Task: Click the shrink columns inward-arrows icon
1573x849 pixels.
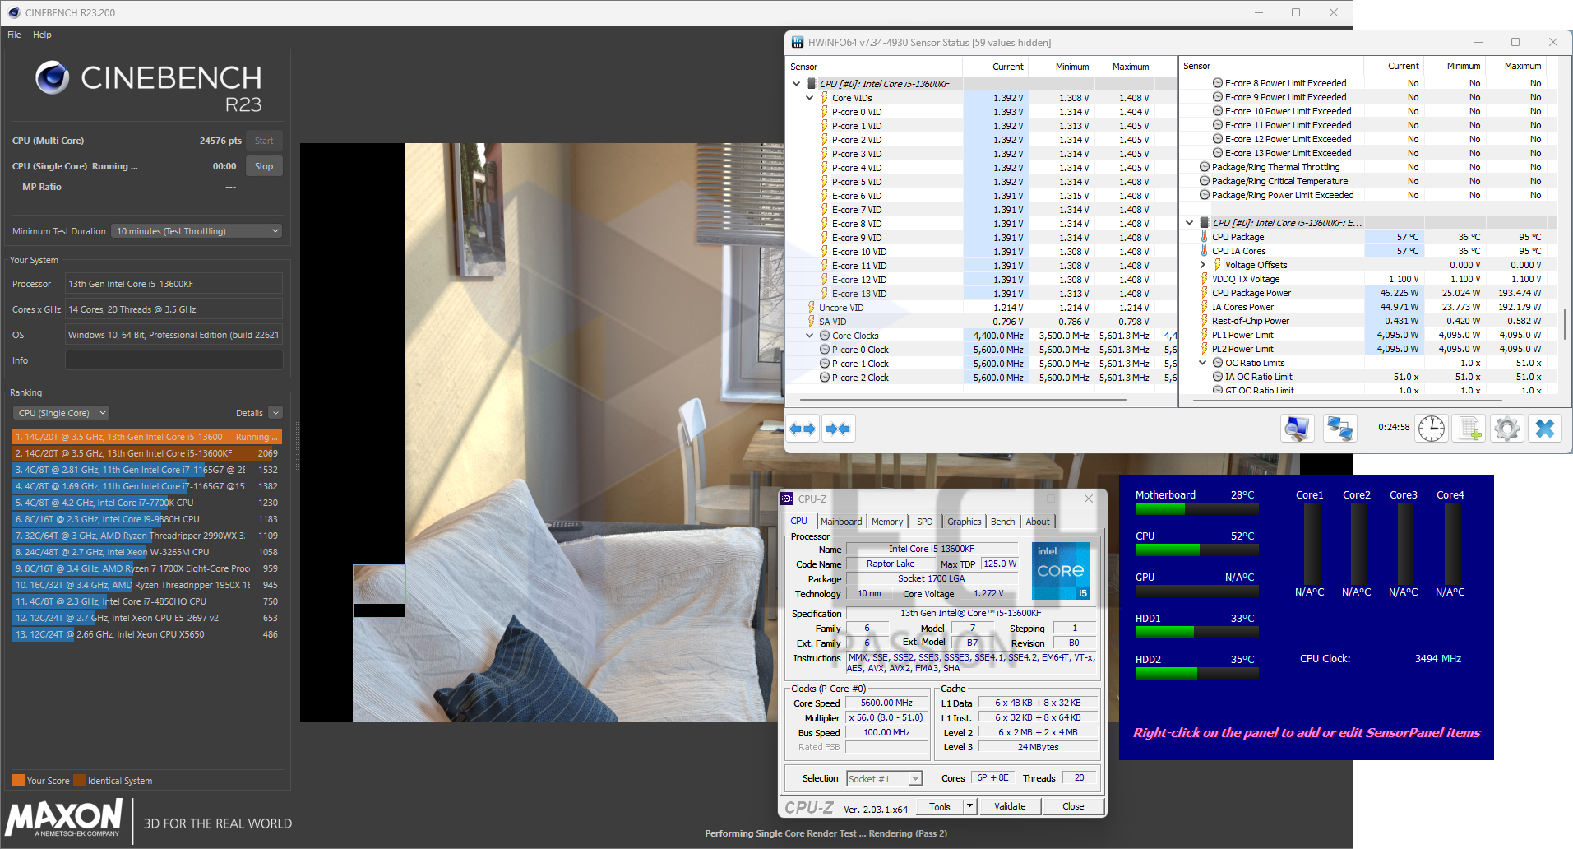Action: click(838, 429)
